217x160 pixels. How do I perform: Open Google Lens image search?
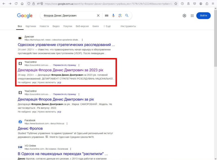coord(120,16)
